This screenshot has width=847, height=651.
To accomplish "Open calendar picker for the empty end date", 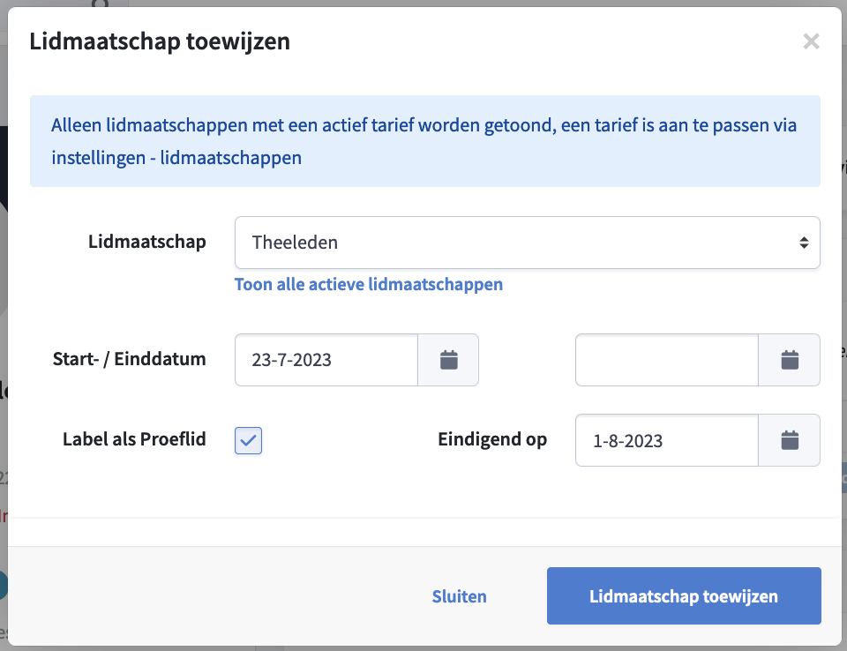I will coord(789,360).
